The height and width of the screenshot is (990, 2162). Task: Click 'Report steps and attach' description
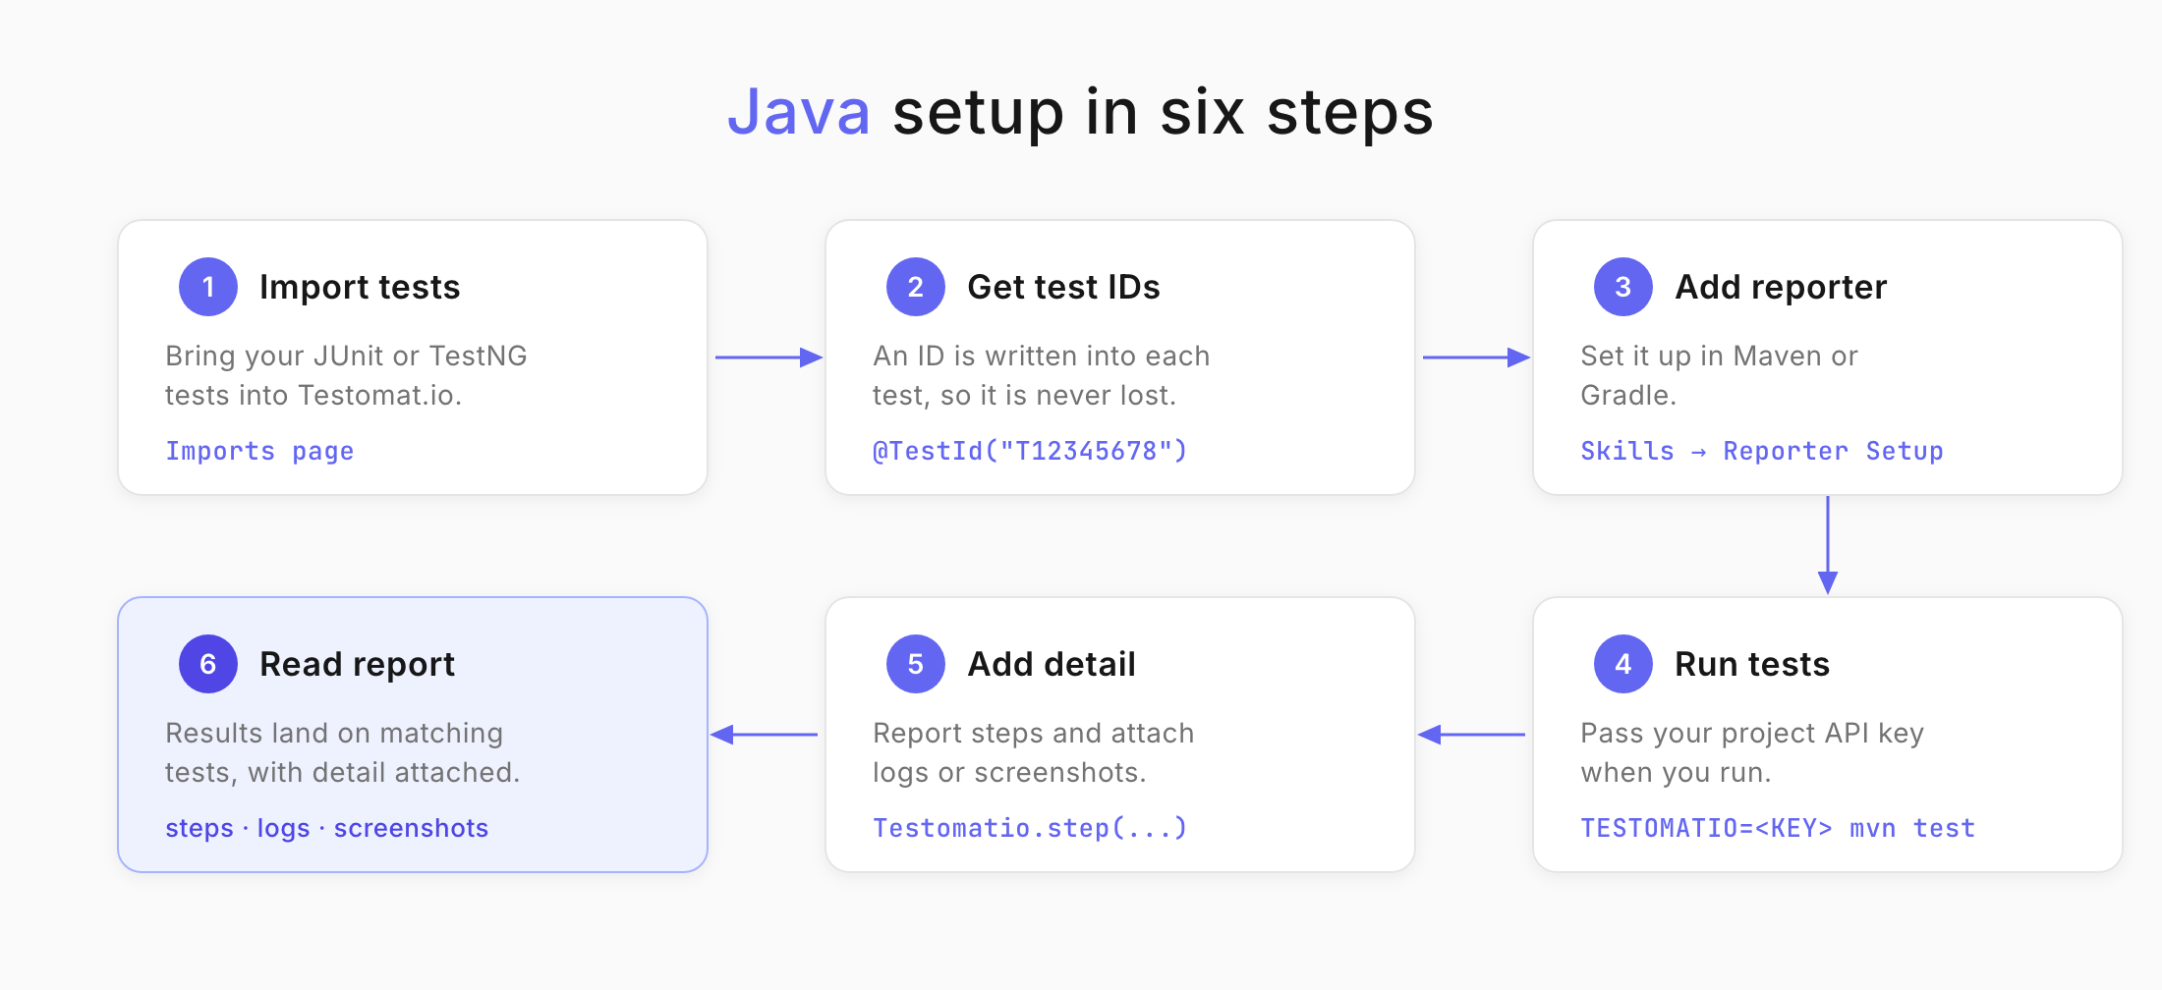[1034, 733]
